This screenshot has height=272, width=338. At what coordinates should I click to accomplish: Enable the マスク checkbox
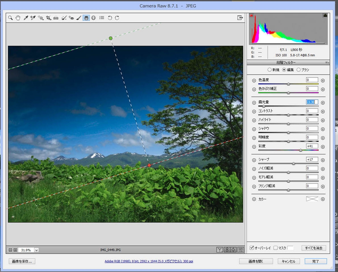275,248
